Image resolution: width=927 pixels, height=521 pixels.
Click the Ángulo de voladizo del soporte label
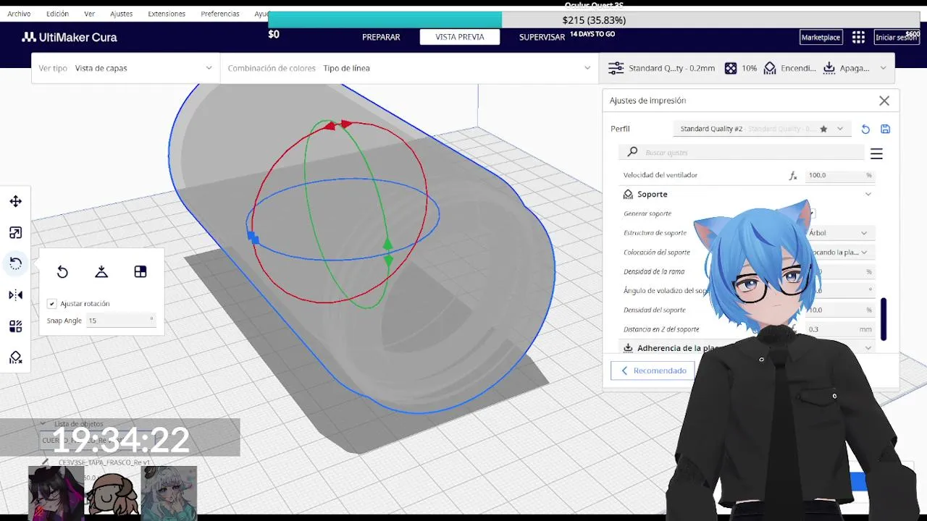(x=666, y=291)
